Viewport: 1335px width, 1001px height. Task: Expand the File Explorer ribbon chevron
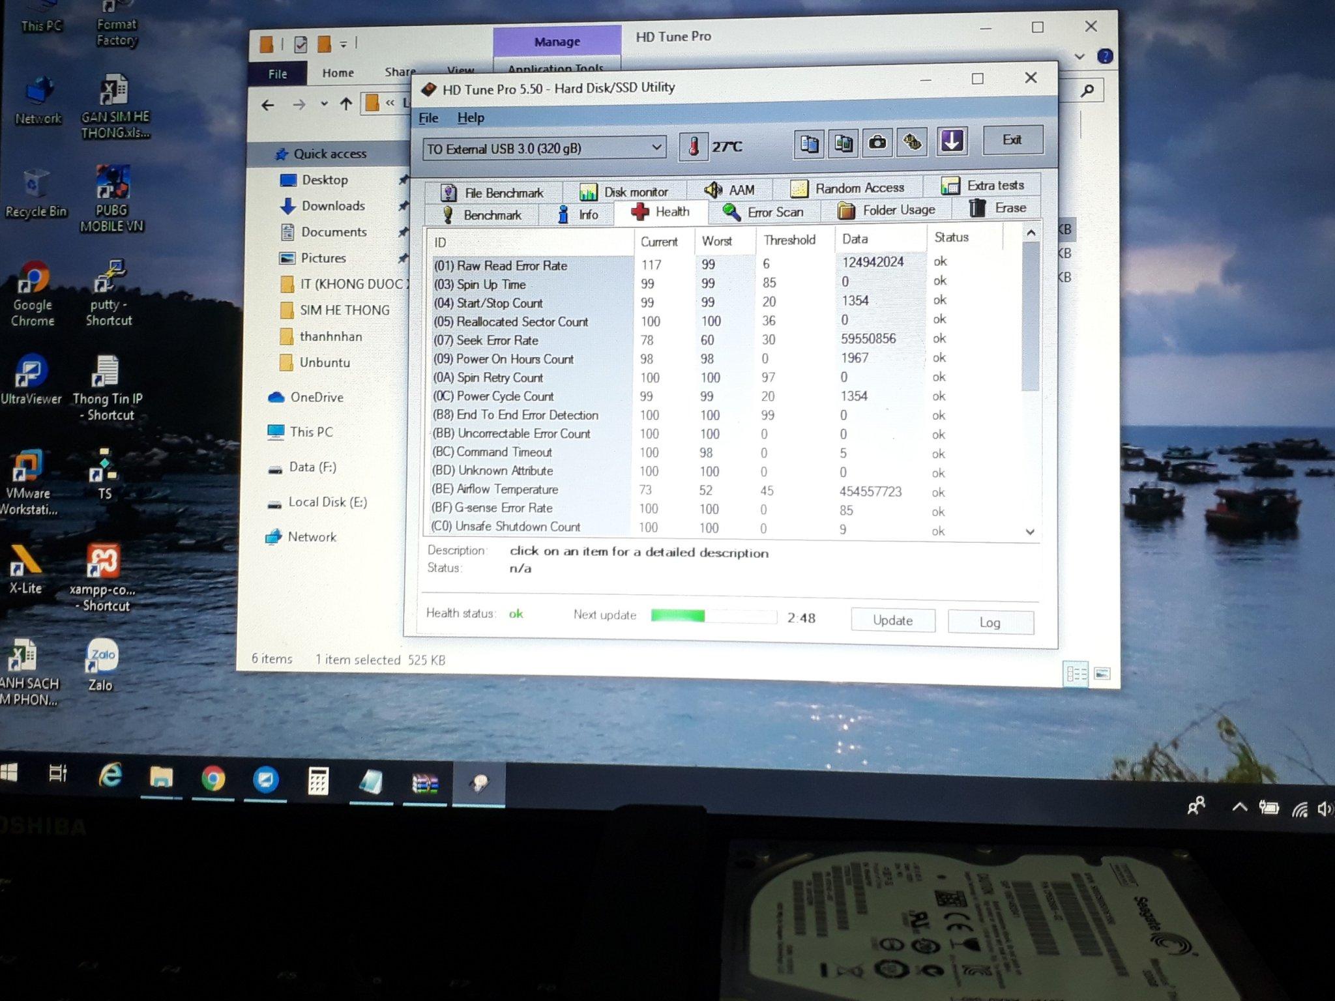[x=1079, y=57]
